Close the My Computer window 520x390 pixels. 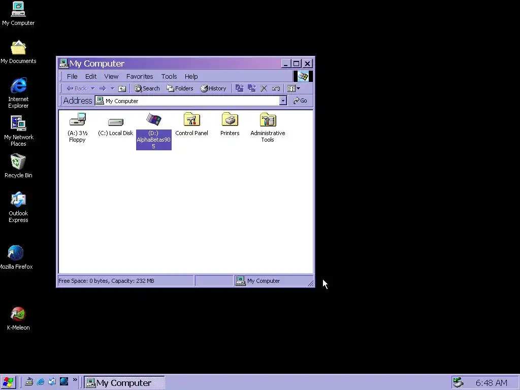pyautogui.click(x=307, y=63)
